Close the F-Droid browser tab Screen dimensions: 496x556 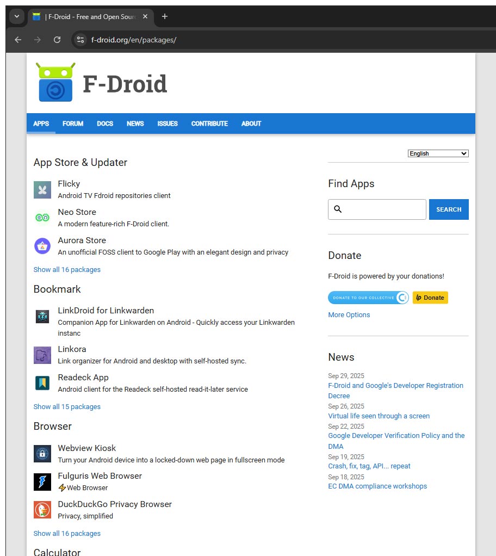(x=145, y=16)
